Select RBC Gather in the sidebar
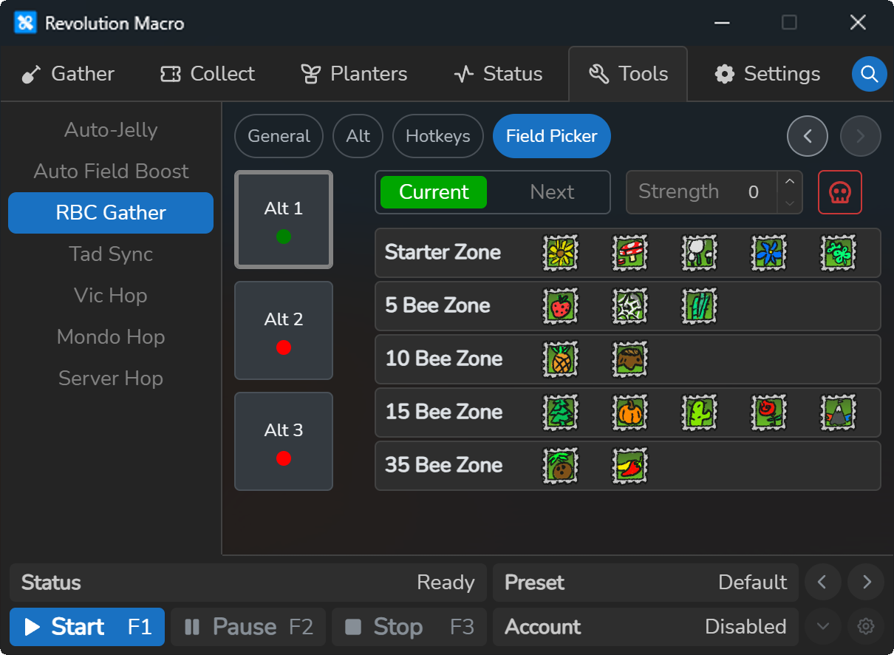Screen dimensions: 894x655 111,213
